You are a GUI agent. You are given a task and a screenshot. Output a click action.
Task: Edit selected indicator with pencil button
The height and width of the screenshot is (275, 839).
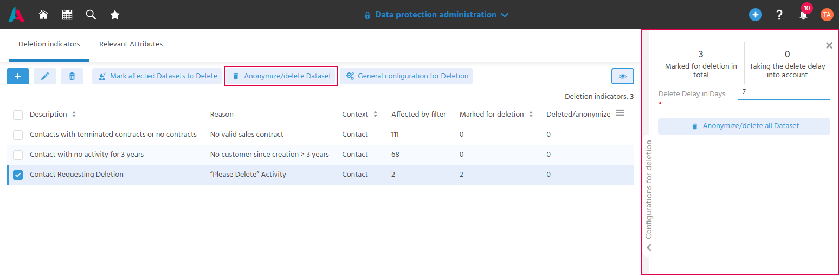tap(45, 76)
